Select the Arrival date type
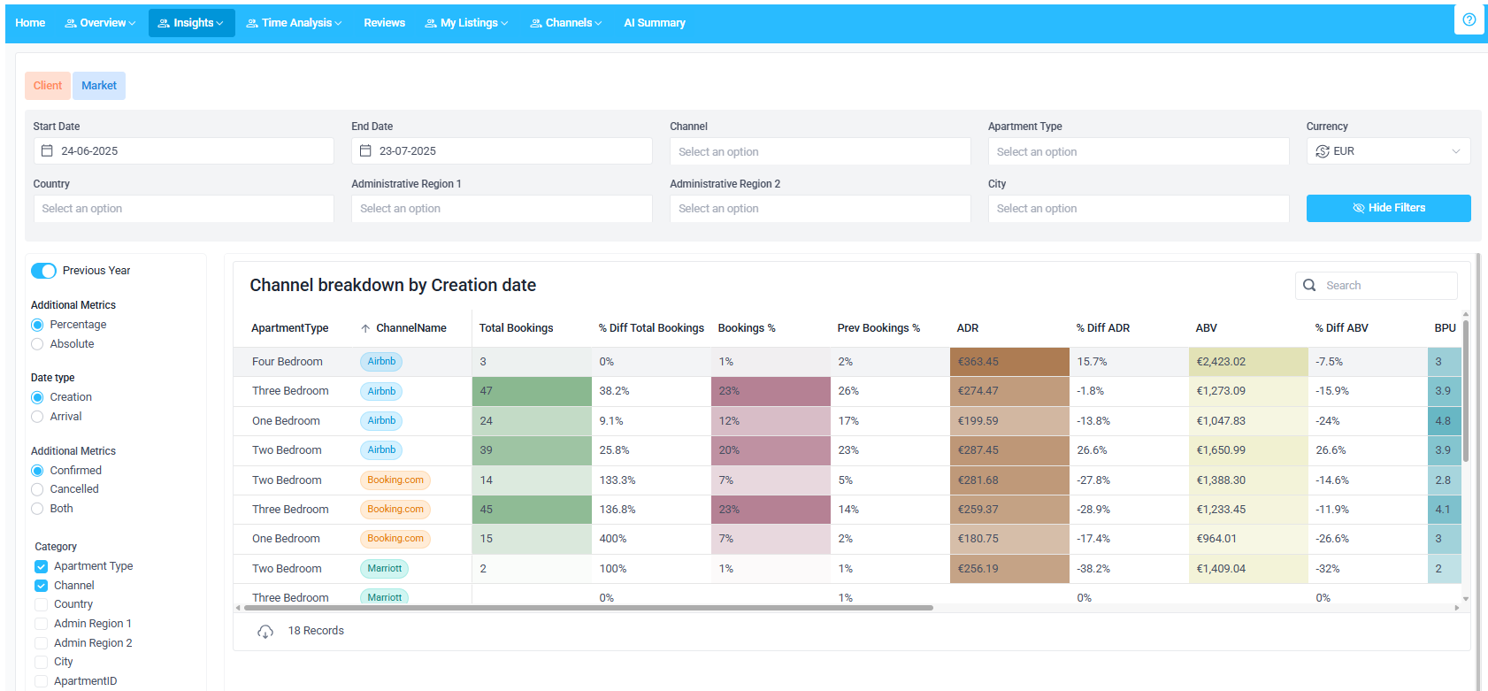 [37, 417]
